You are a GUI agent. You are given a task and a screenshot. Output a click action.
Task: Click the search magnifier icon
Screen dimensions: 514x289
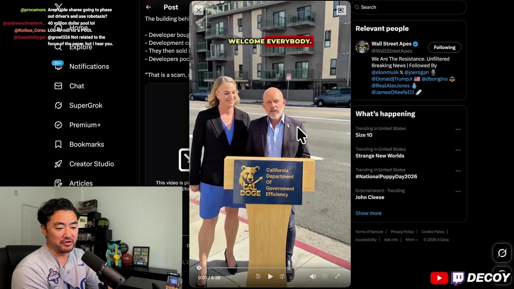tap(357, 7)
